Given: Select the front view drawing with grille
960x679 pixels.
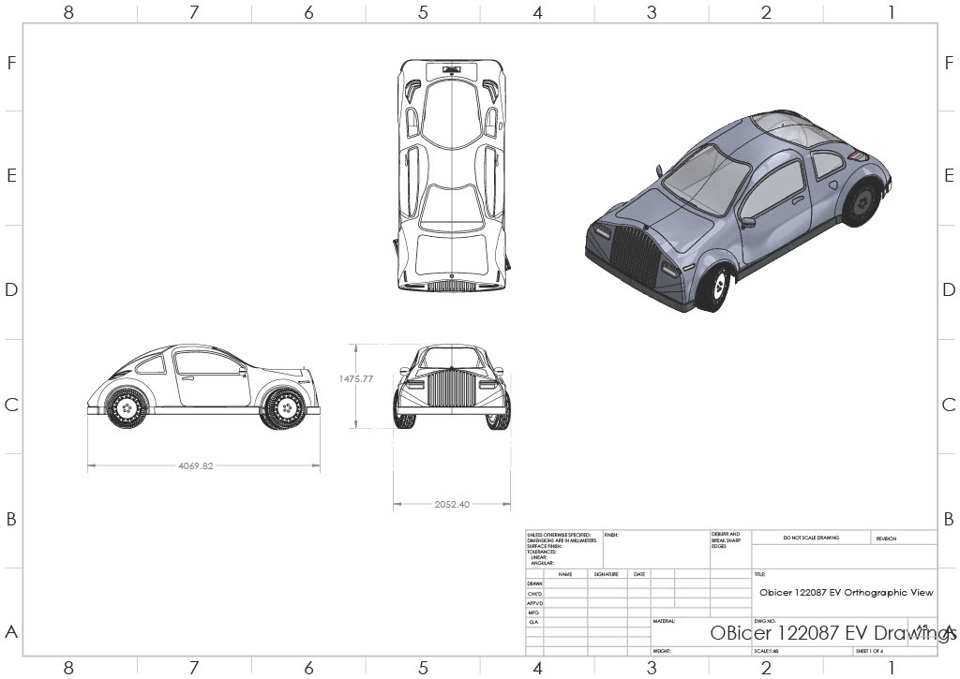Looking at the screenshot, I should (x=452, y=387).
